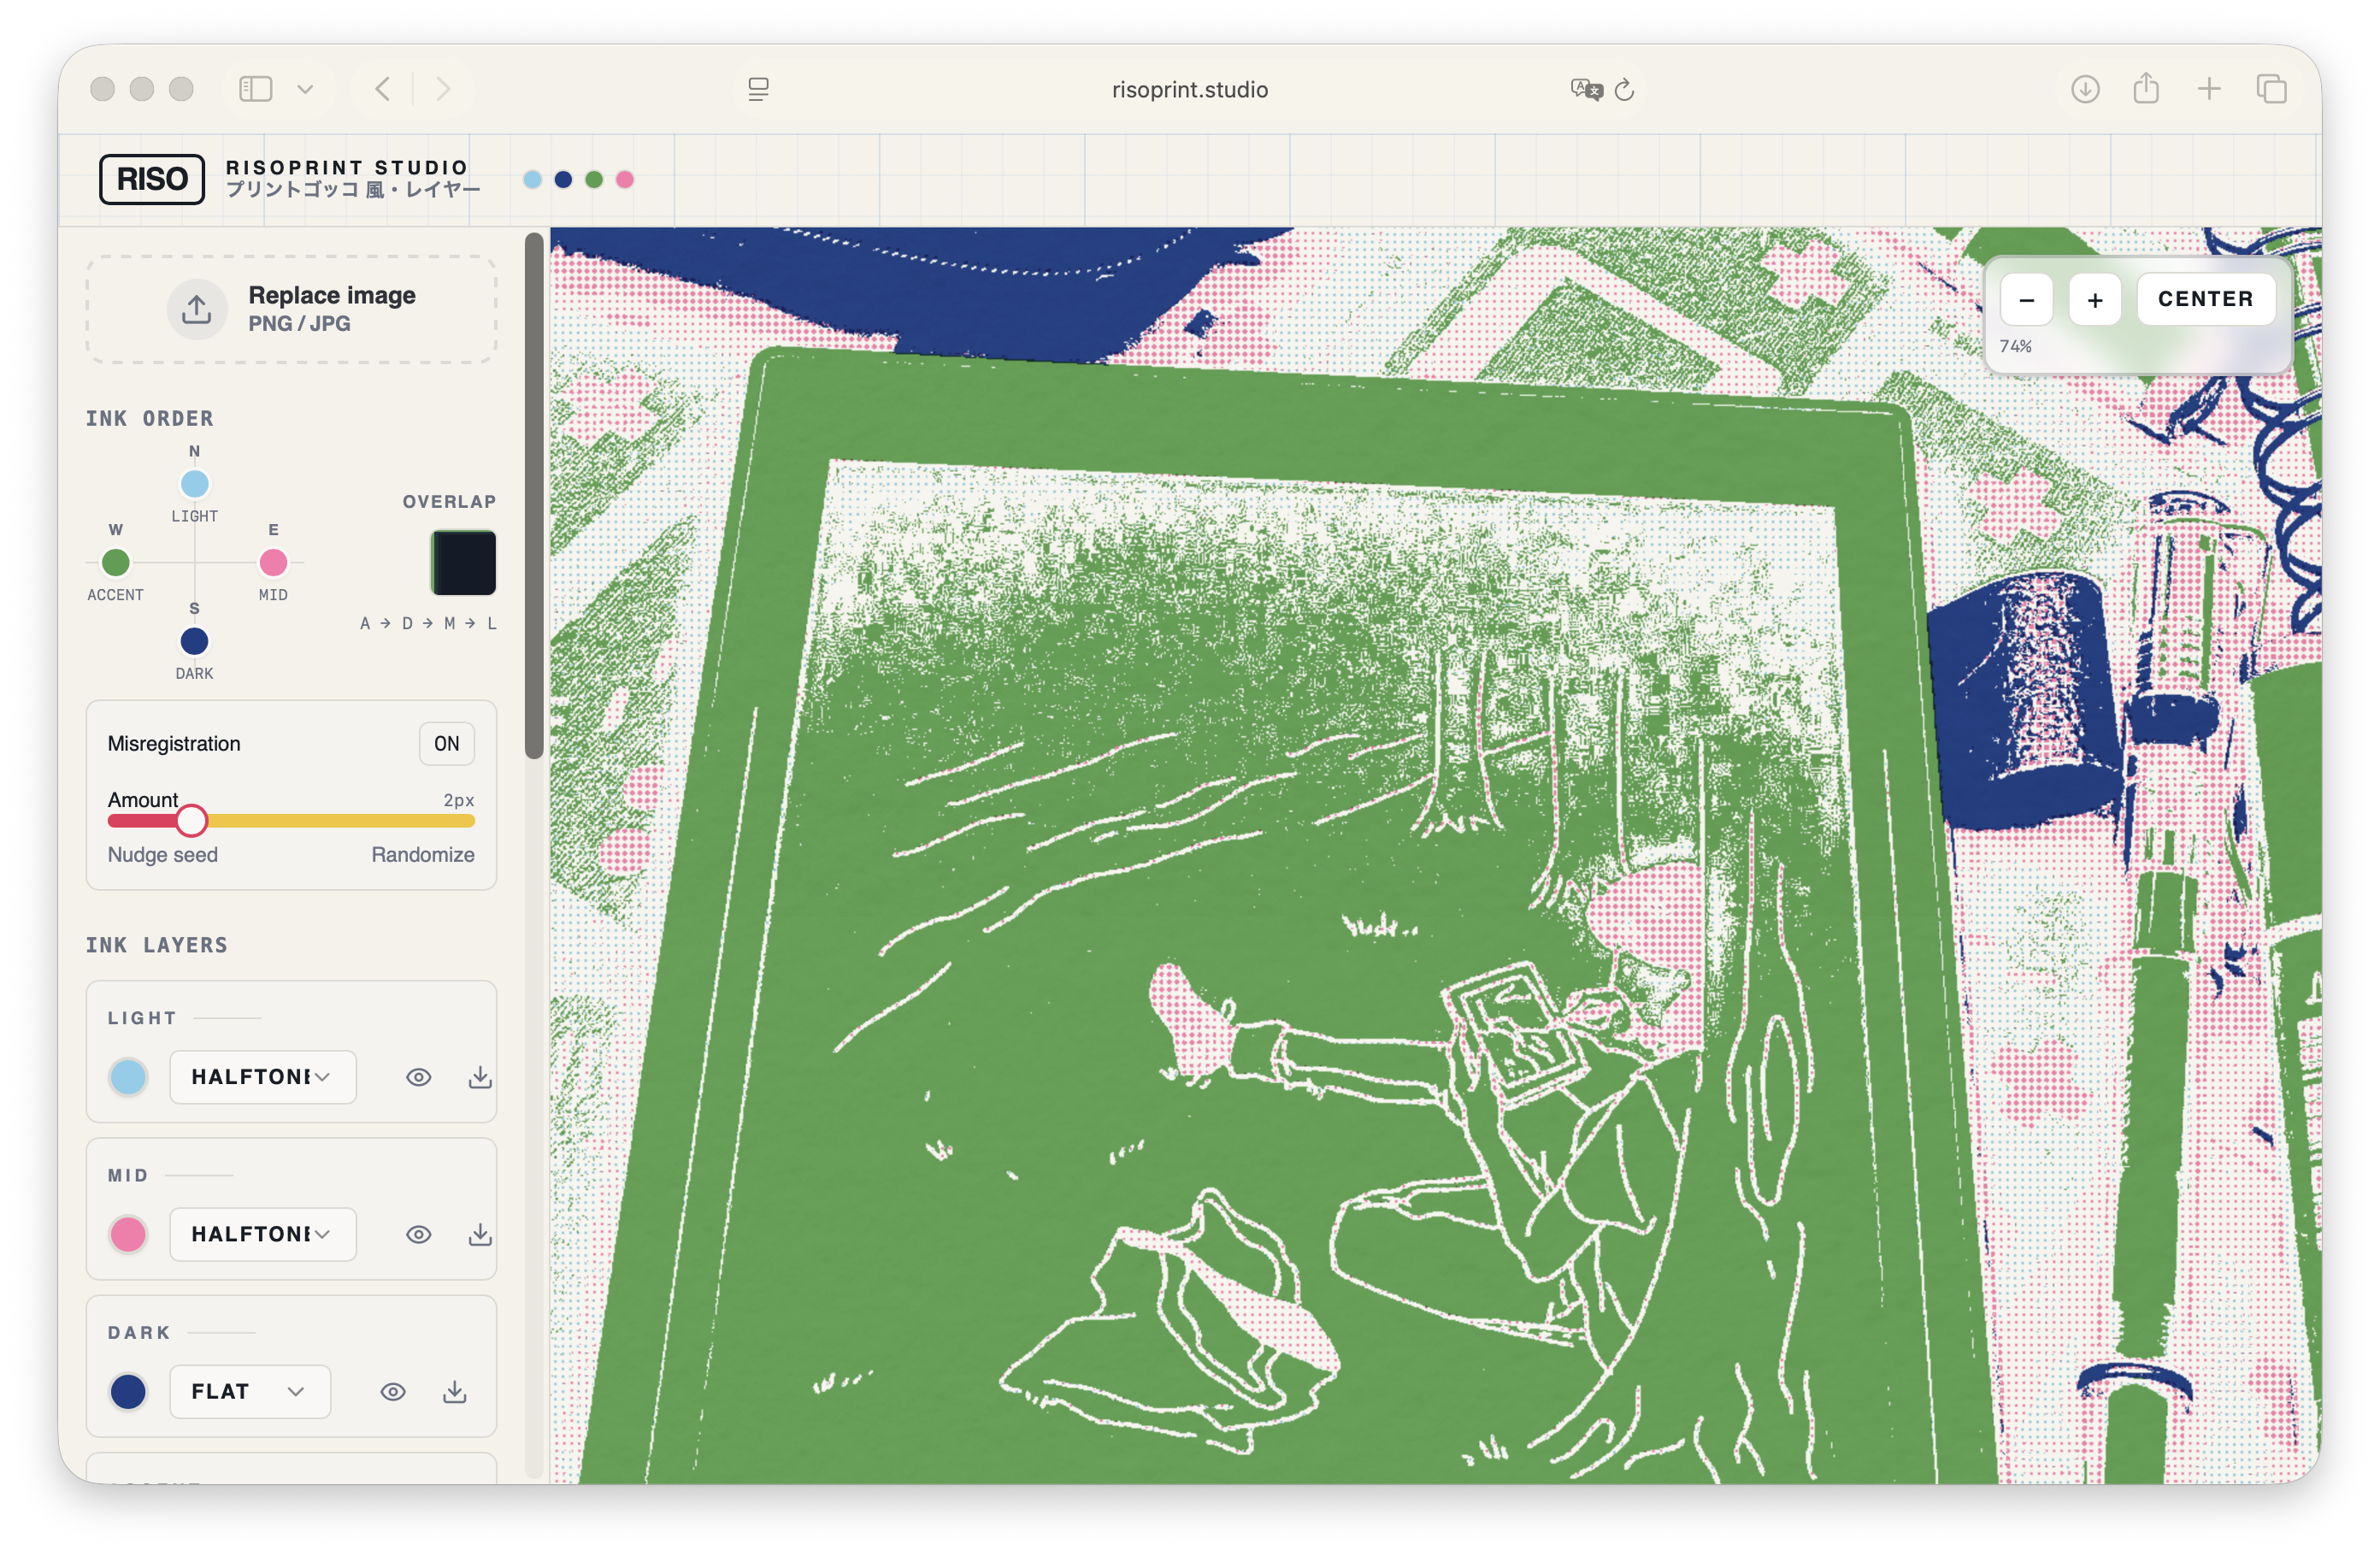Viewport: 2380px width, 1556px height.
Task: Reload the risoprint.studio page
Action: [1625, 90]
